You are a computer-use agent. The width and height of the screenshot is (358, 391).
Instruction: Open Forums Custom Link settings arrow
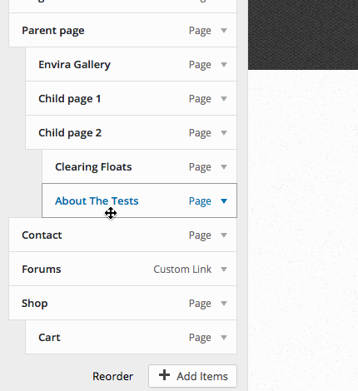[x=224, y=269]
